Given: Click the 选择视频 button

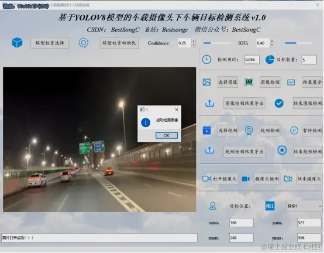Looking at the screenshot, I should (228, 131).
